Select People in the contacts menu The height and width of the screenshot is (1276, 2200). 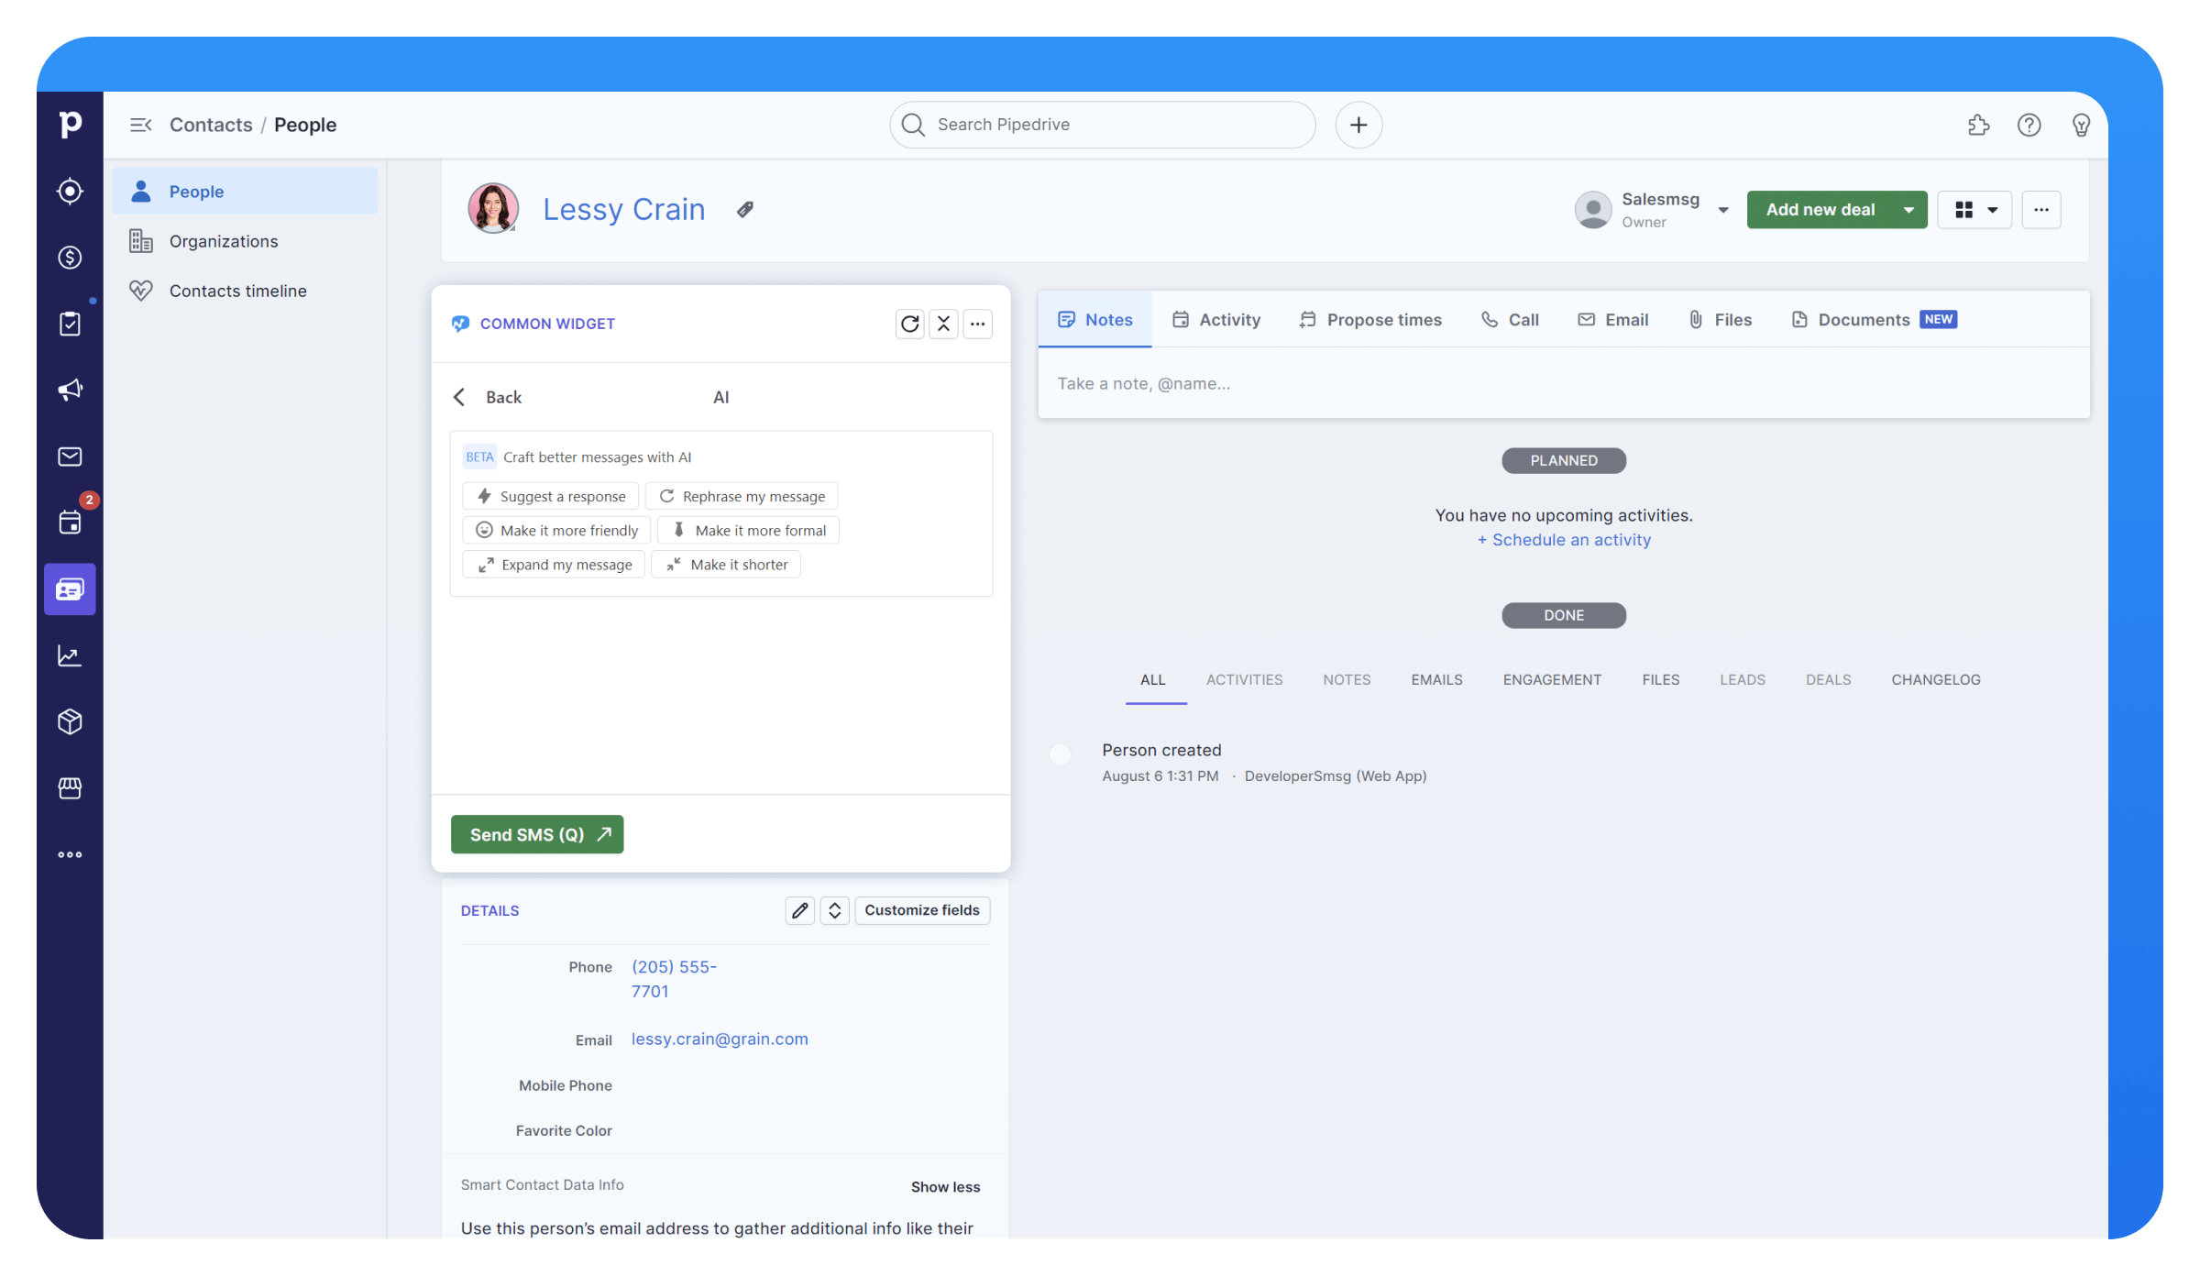pos(245,192)
